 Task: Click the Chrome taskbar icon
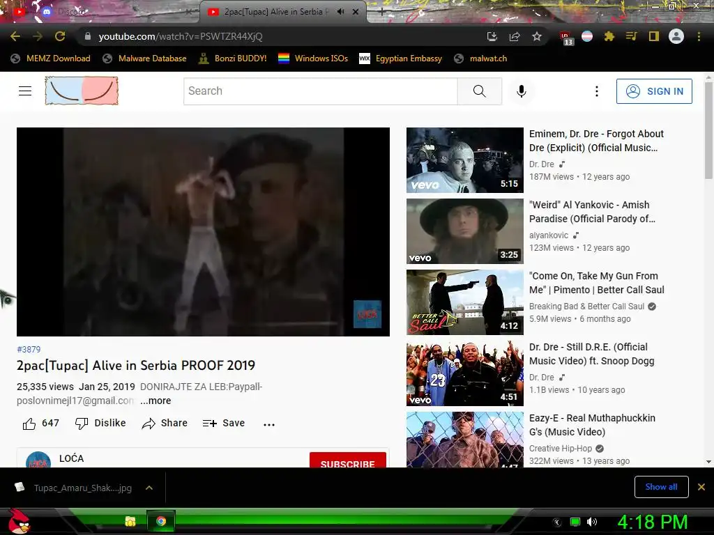pyautogui.click(x=161, y=521)
